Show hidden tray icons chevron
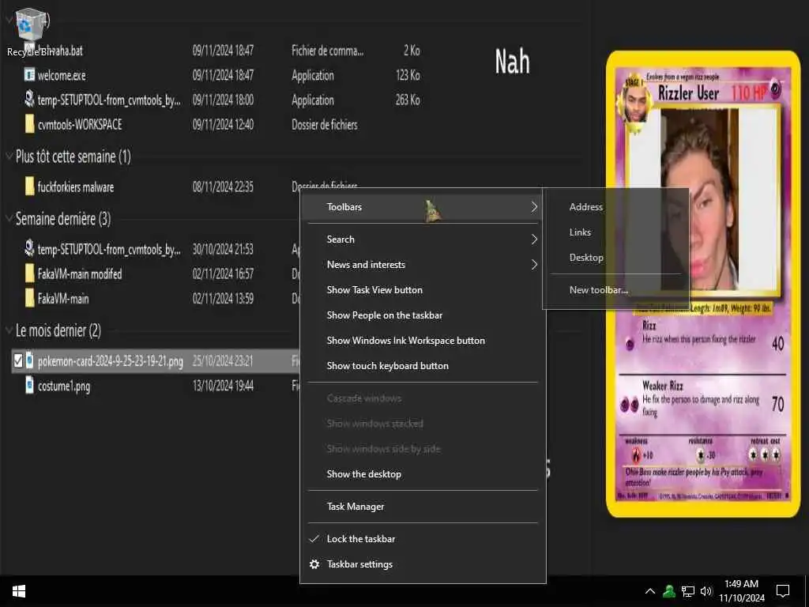Viewport: 809px width, 607px height. coord(650,591)
